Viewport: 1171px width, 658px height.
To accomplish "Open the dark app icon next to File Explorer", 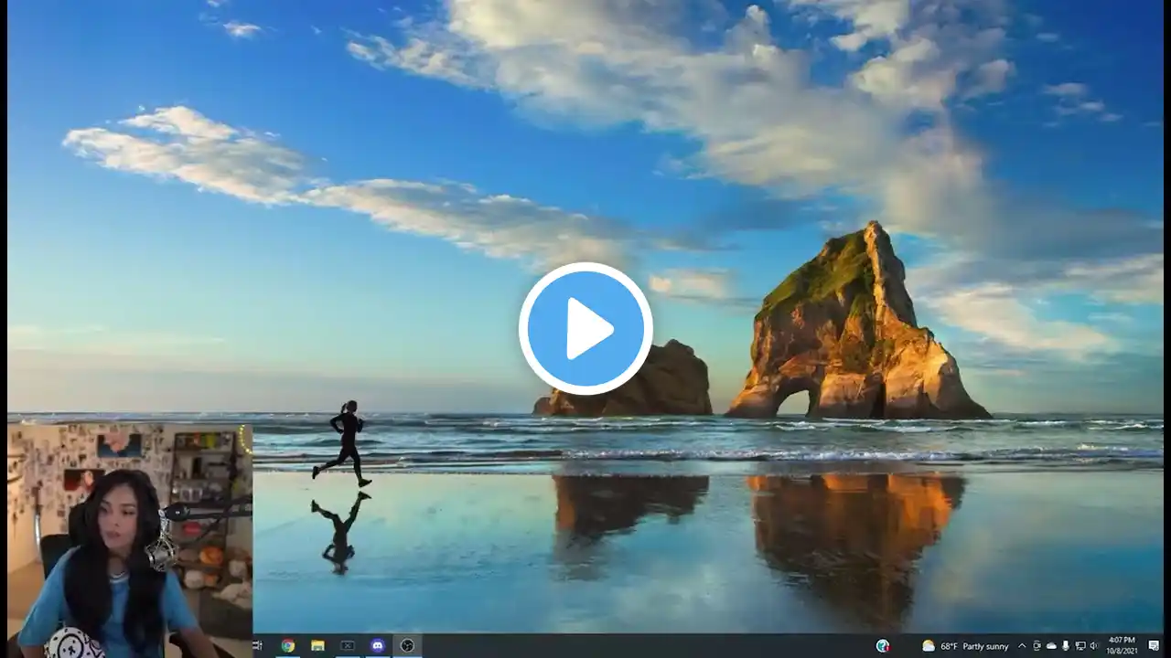I will (348, 646).
